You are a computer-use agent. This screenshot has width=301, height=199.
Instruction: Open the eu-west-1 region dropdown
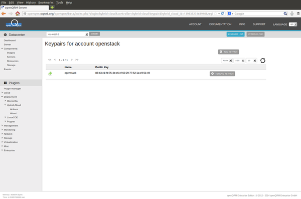pos(67,34)
